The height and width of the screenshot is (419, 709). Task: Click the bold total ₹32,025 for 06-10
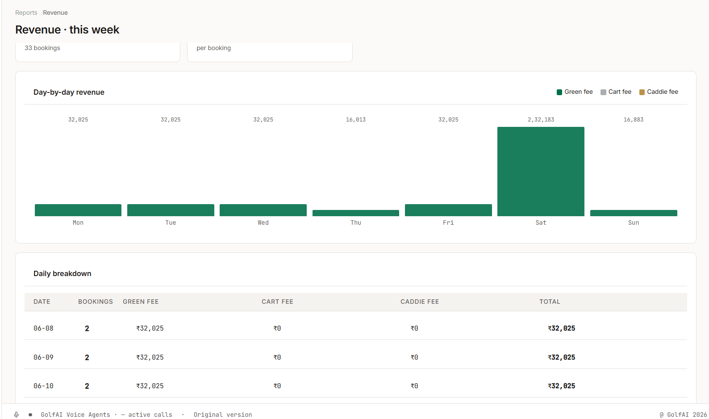coord(562,386)
